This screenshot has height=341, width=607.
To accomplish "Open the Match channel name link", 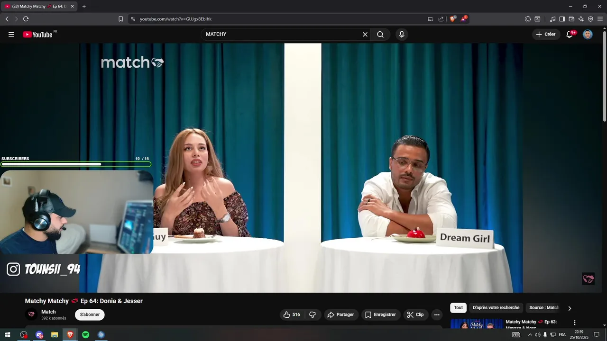I will pos(48,312).
